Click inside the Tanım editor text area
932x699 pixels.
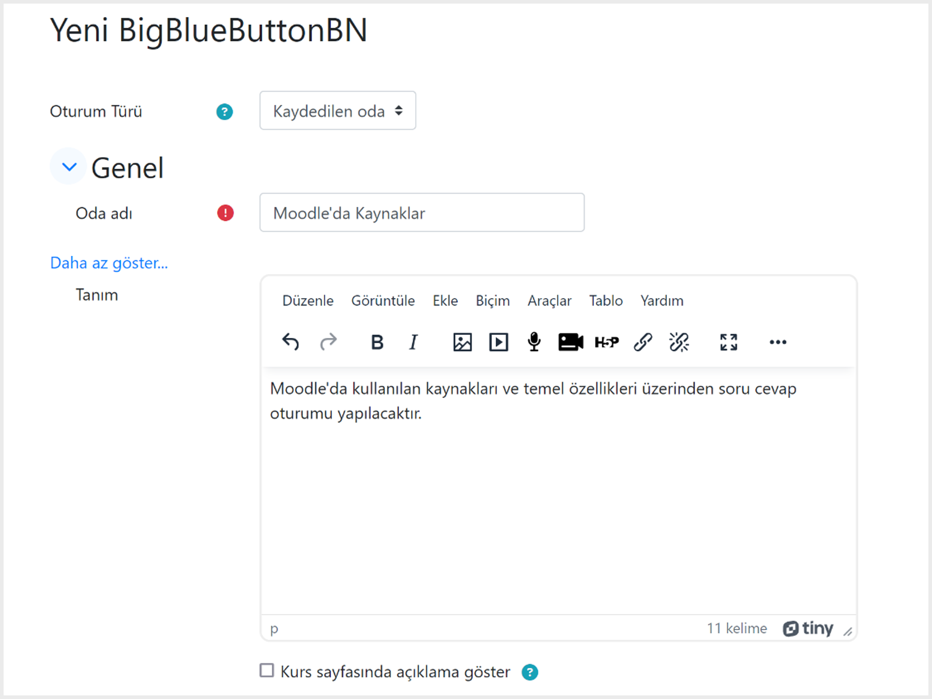[558, 490]
